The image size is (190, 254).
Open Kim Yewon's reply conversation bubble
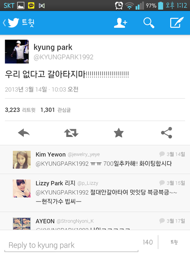point(162,154)
